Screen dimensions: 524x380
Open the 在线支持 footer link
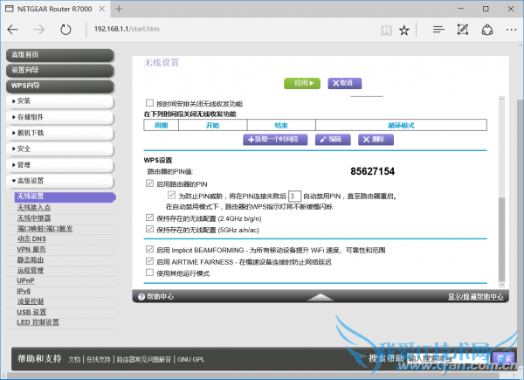[98, 359]
